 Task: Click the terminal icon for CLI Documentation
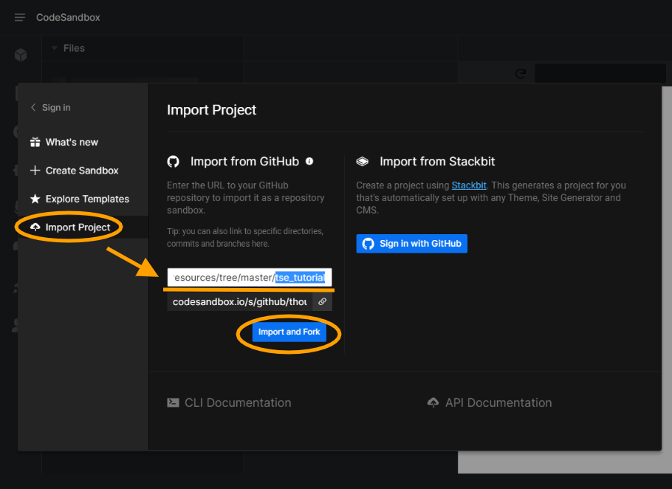[x=173, y=403]
